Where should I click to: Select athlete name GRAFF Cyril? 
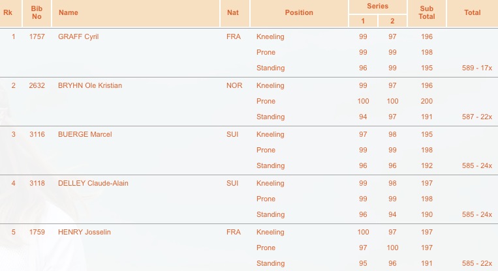tap(78, 36)
